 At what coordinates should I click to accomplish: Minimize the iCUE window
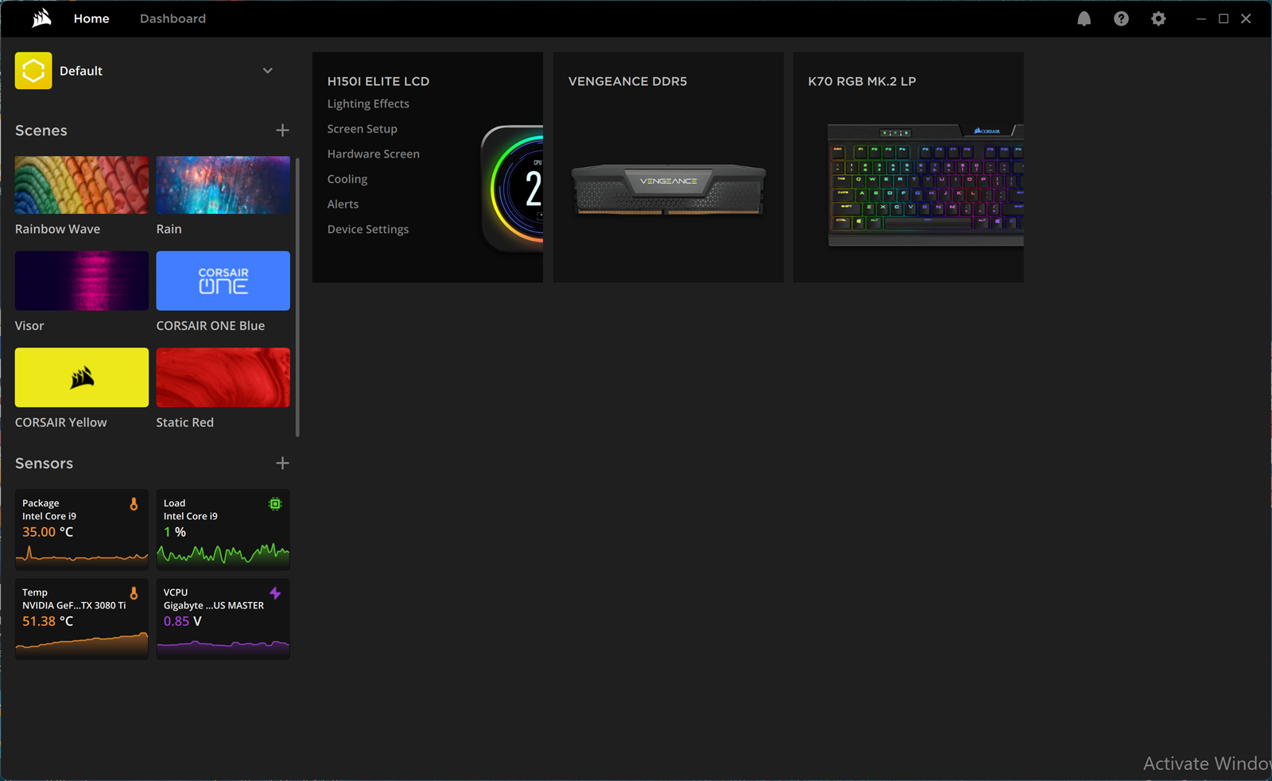(1201, 18)
